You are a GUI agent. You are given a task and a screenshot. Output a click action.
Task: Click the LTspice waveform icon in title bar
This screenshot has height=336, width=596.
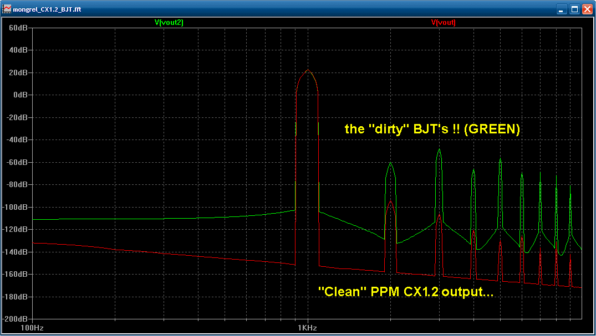[7, 9]
